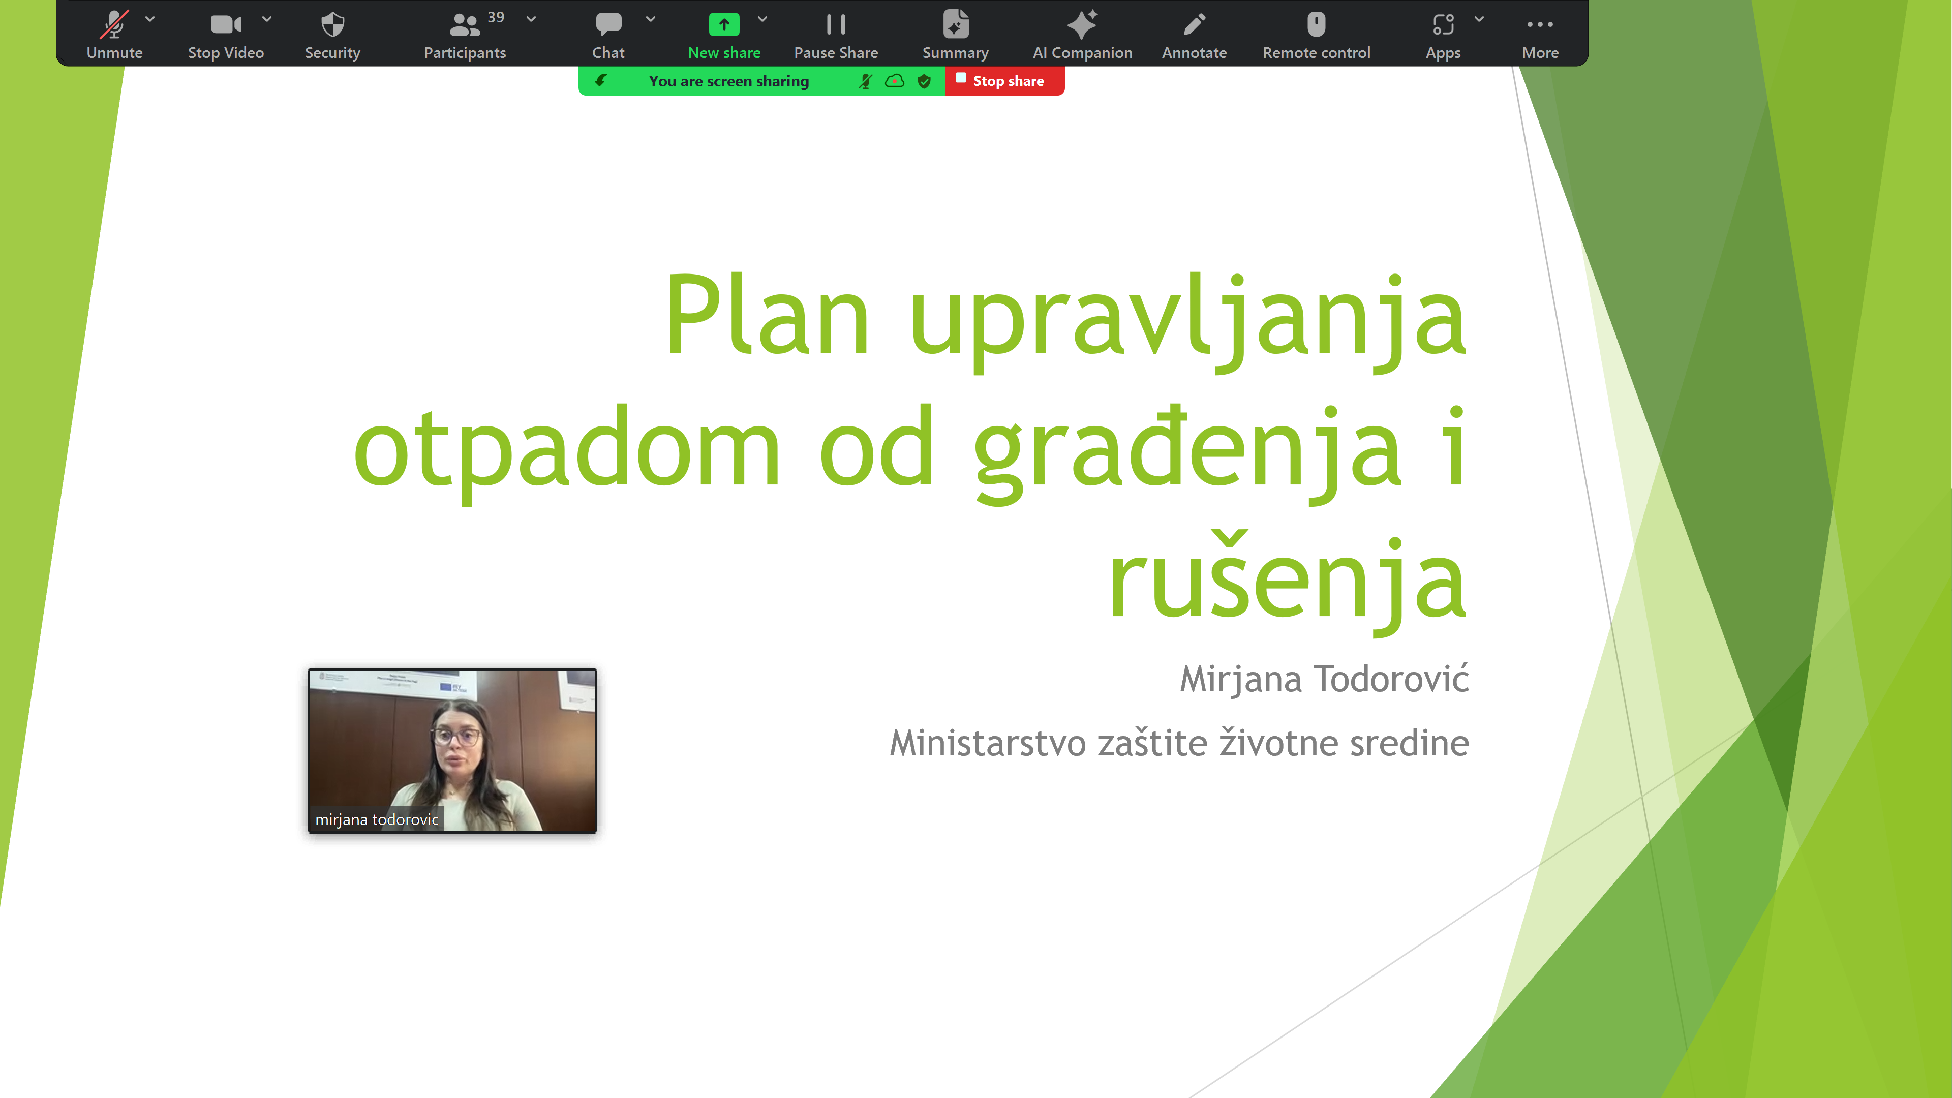Click the cloud recording indicator icon
Image resolution: width=1952 pixels, height=1098 pixels.
894,81
